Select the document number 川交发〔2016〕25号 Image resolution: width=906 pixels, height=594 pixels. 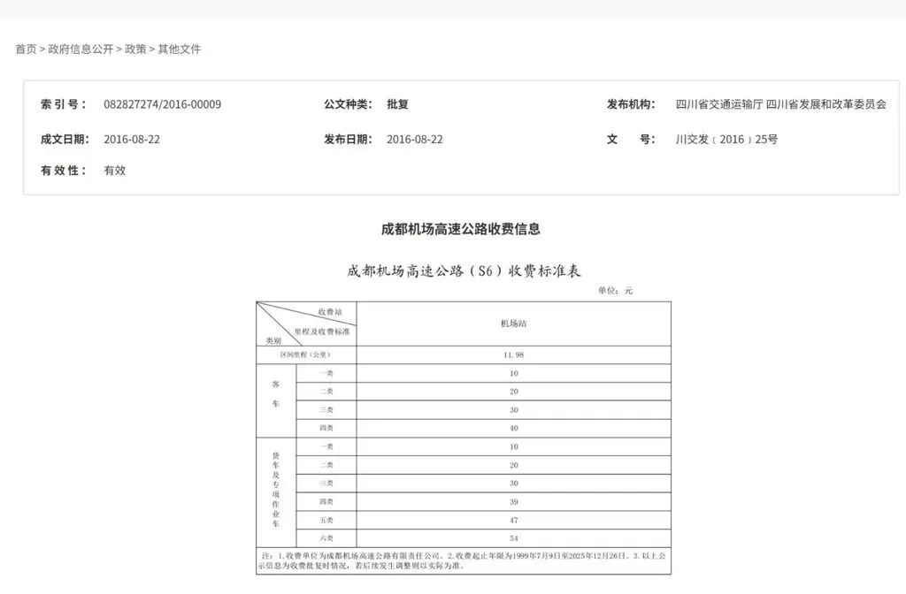[728, 139]
